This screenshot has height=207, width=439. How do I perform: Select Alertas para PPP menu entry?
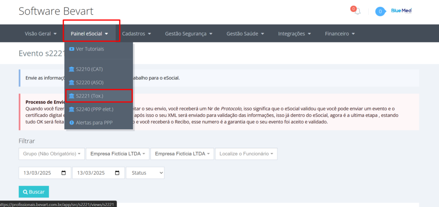pyautogui.click(x=99, y=122)
